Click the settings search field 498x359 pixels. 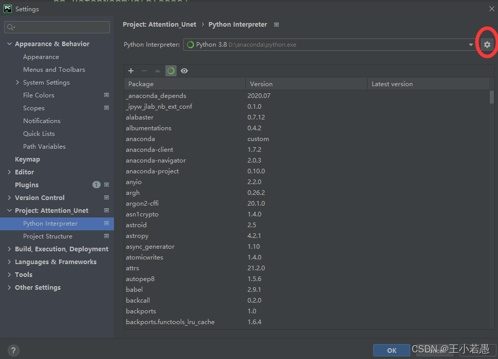tap(57, 27)
